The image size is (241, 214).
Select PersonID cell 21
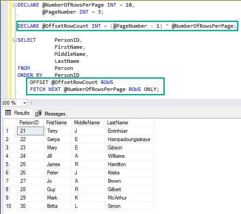(x=30, y=131)
